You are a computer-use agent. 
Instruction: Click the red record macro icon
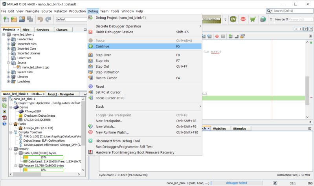tap(217, 36)
